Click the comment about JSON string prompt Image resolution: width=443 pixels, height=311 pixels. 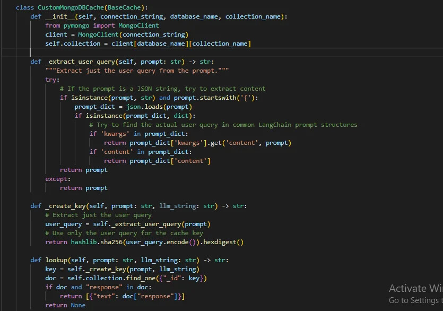coord(162,89)
